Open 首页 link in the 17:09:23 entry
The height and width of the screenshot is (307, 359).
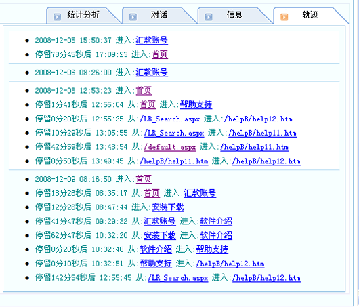point(160,54)
